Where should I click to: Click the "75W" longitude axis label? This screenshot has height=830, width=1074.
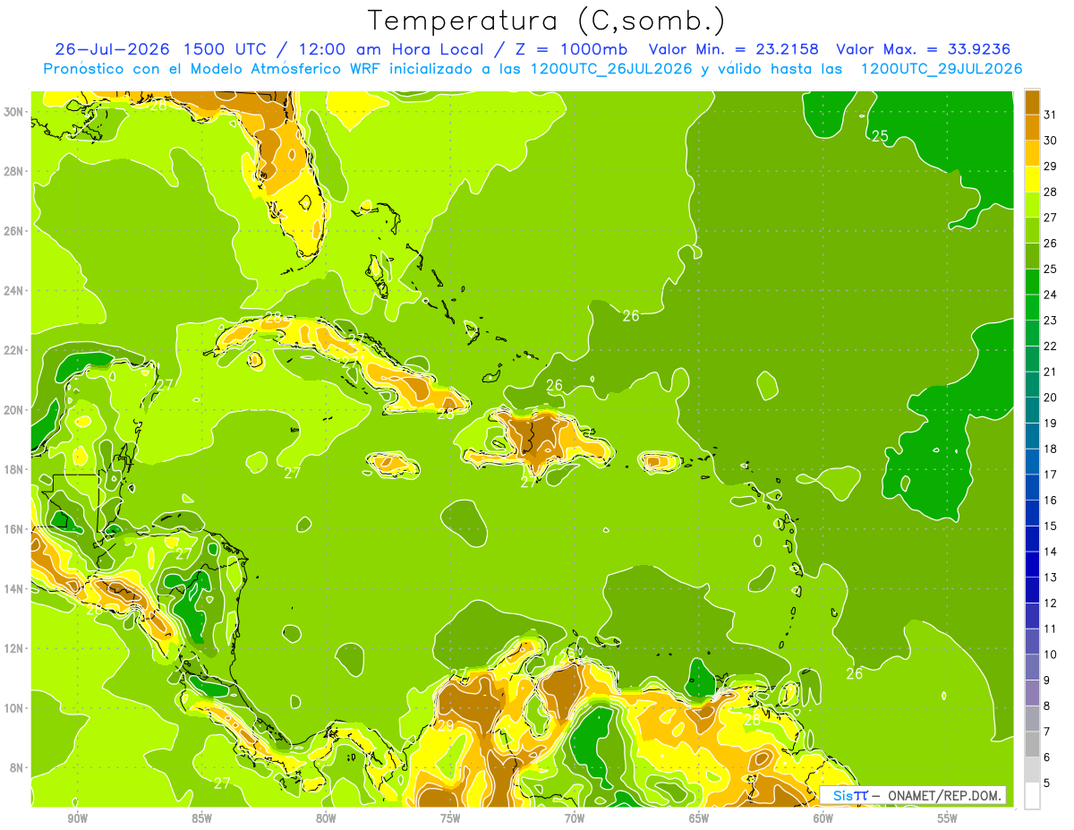pyautogui.click(x=450, y=818)
